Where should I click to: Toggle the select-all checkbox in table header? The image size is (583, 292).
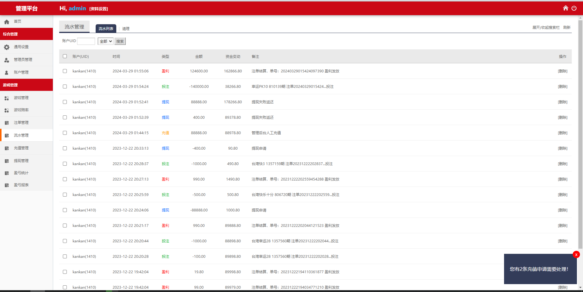[65, 56]
